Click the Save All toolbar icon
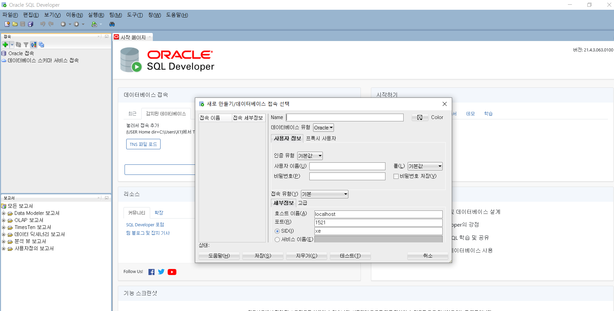The height and width of the screenshot is (311, 614). (31, 24)
